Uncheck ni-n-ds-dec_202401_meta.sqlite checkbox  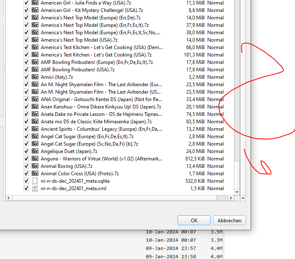[26, 181]
